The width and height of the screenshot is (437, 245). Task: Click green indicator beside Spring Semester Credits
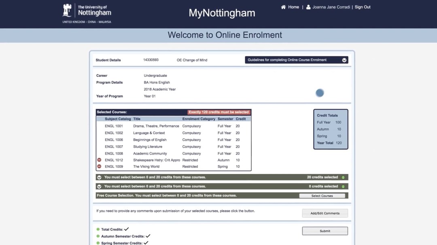[x=98, y=243]
